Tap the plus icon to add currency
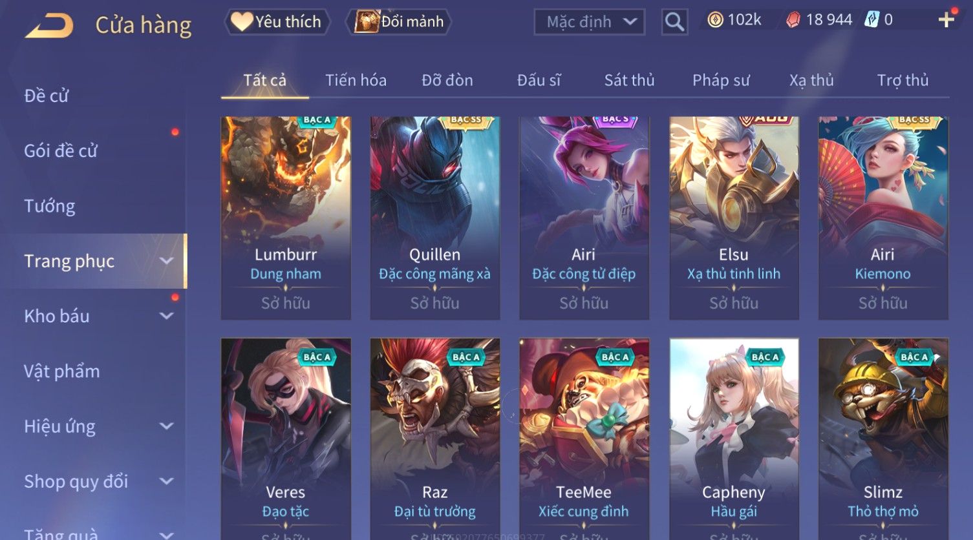 (x=946, y=20)
